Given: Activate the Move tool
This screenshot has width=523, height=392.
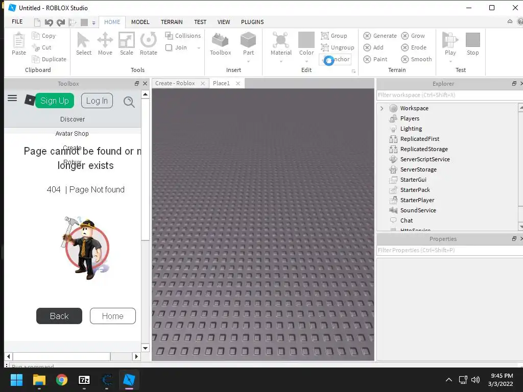Looking at the screenshot, I should tap(105, 43).
